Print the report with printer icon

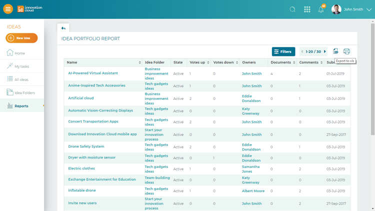point(346,51)
